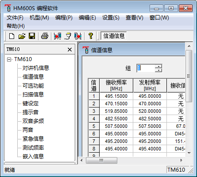Open the 文件(F) menu
197x177 pixels.
[15, 18]
